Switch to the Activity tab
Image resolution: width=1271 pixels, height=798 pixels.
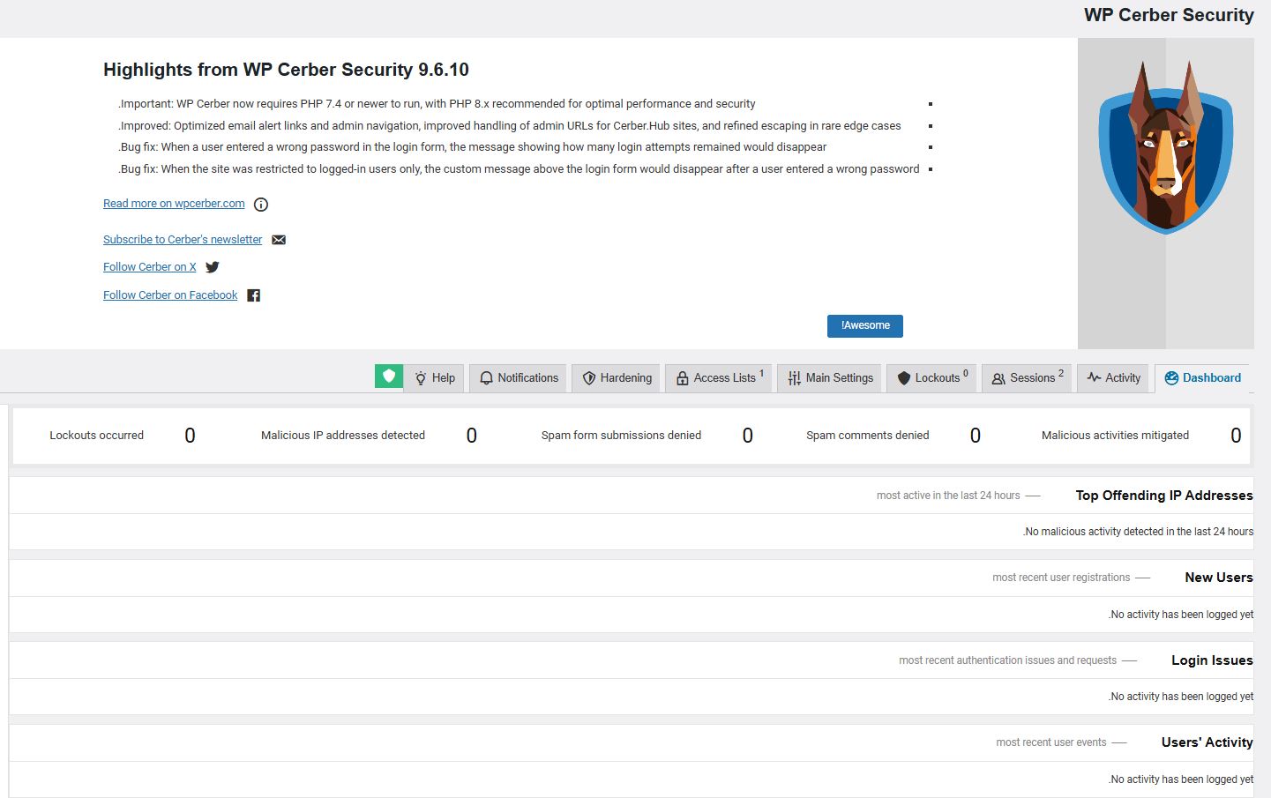[x=1114, y=377]
